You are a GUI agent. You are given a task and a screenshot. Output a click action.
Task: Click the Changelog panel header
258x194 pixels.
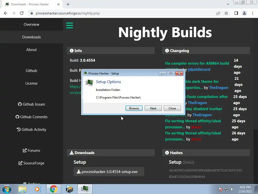coord(206,51)
